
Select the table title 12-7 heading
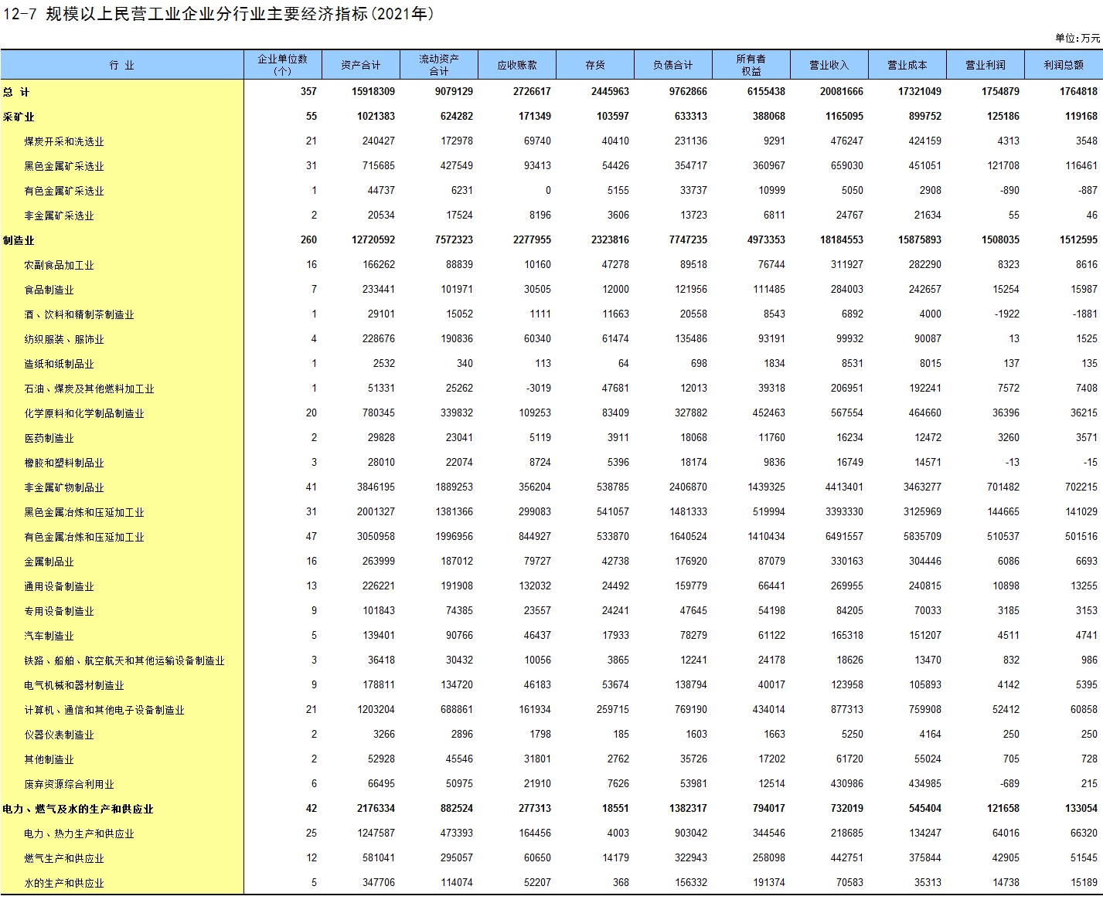click(218, 14)
